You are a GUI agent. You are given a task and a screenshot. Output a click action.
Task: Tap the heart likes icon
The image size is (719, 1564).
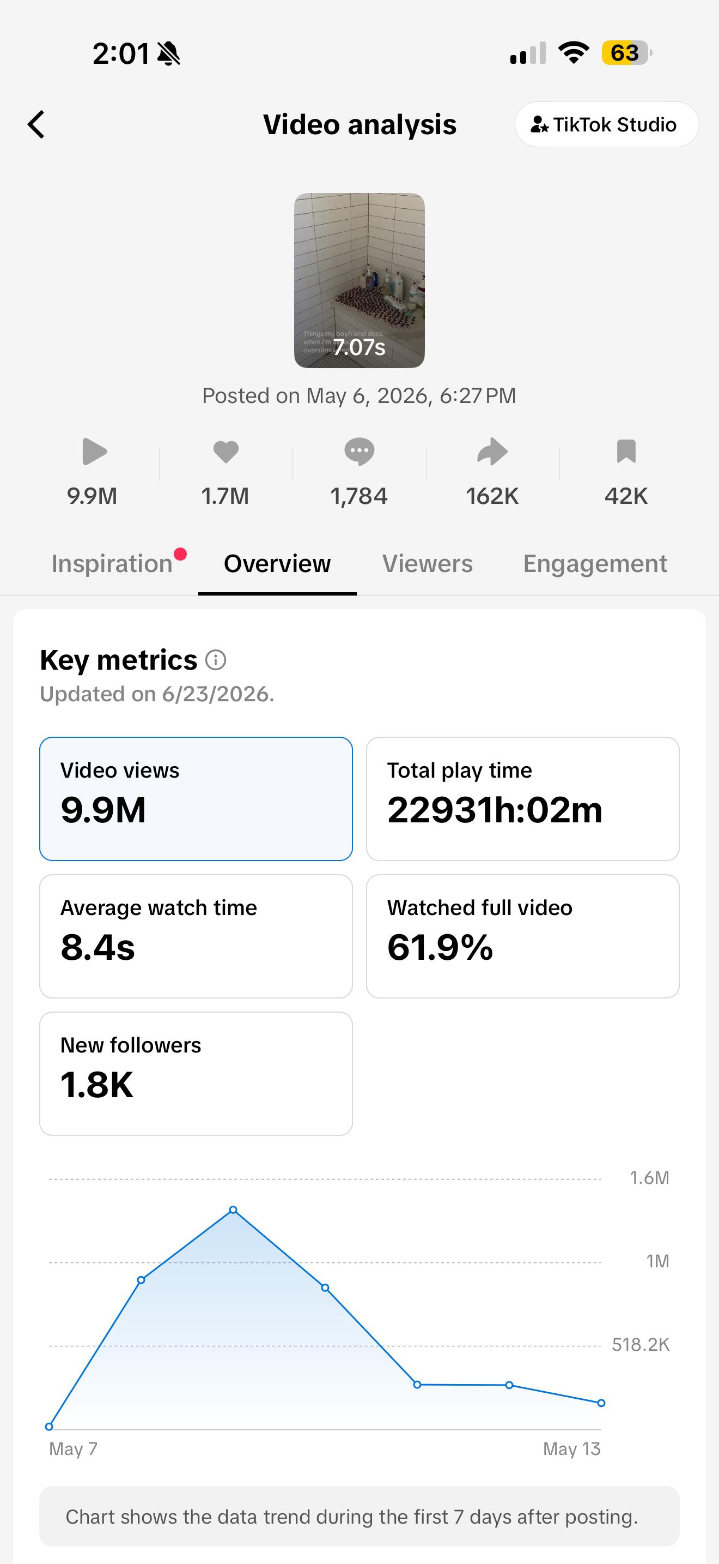click(226, 452)
